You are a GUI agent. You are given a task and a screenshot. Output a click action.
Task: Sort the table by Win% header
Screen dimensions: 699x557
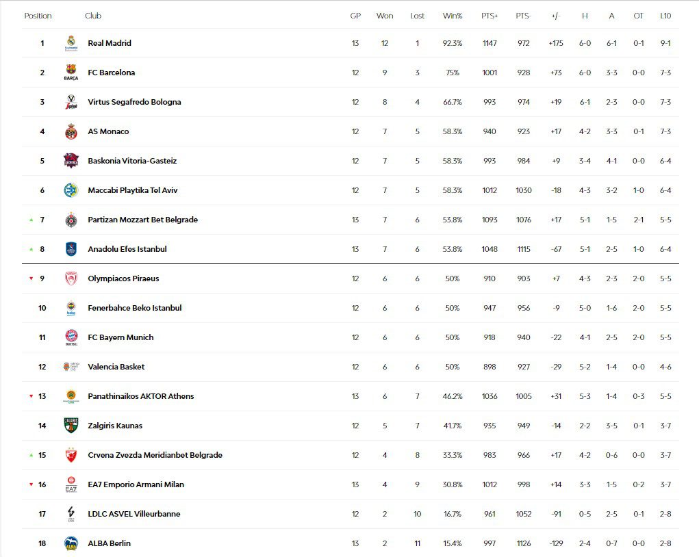tap(453, 16)
